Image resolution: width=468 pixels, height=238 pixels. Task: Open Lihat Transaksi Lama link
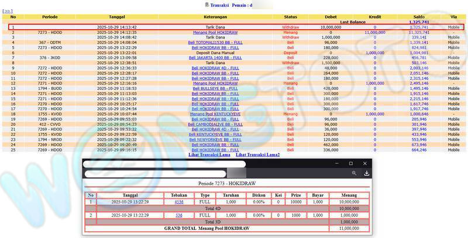[x=209, y=155]
